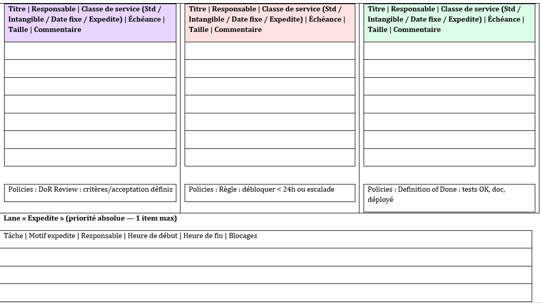
Task: Click the Expedite table header row
Action: (x=266, y=239)
